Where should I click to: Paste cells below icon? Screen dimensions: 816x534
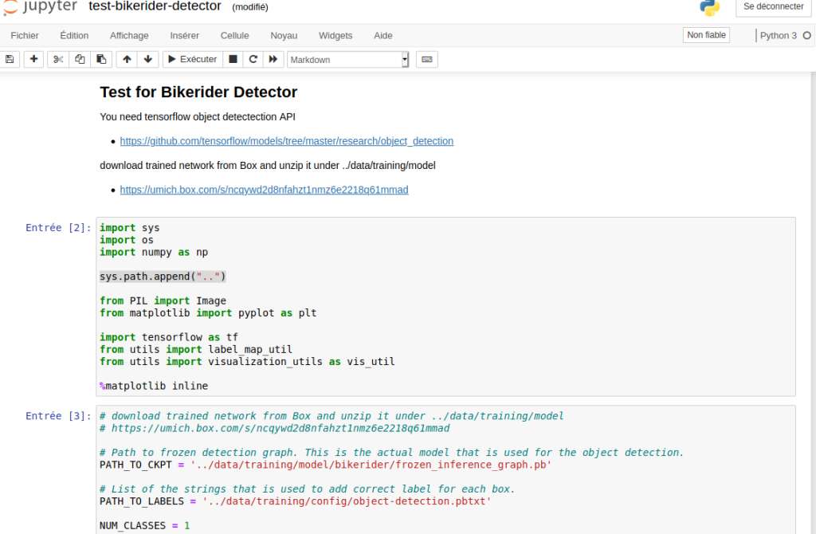click(x=100, y=60)
